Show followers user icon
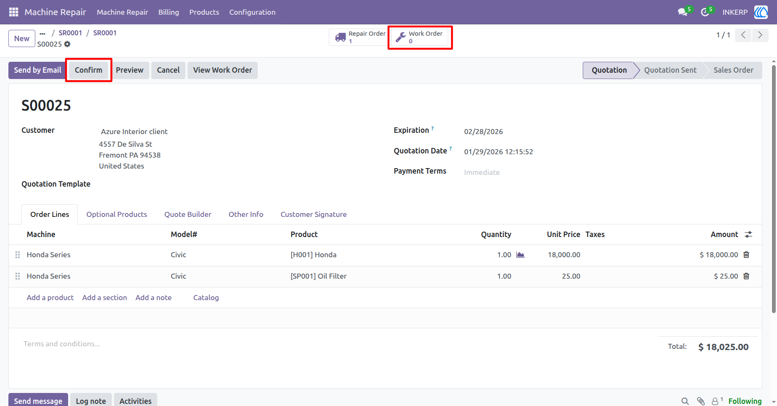This screenshot has height=406, width=777. point(716,401)
